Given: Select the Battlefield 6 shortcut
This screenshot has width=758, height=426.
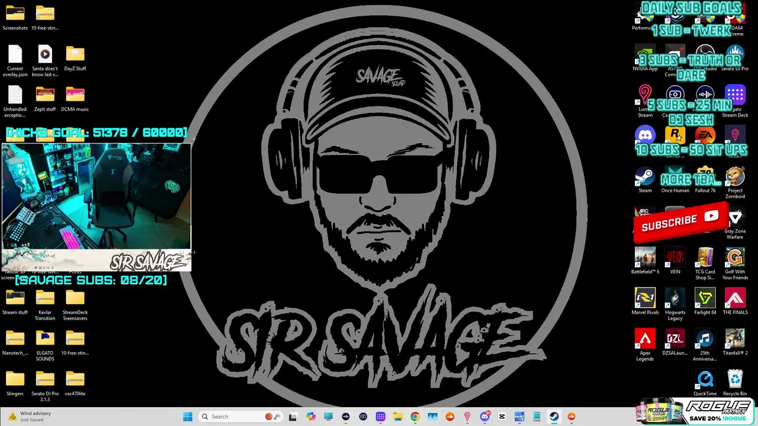Looking at the screenshot, I should click(x=645, y=262).
